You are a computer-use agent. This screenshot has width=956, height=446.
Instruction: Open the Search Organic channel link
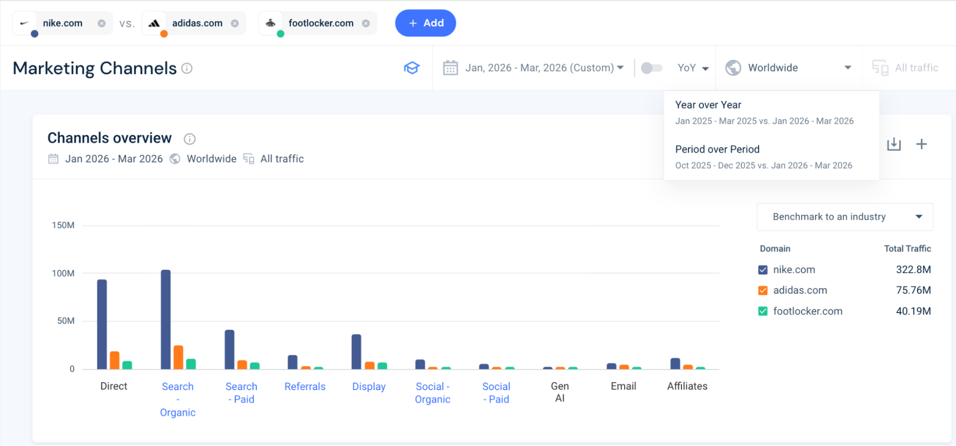[178, 400]
